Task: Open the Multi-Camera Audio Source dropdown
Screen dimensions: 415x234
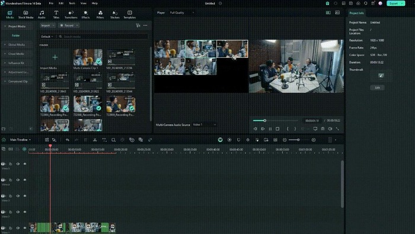Action: [205, 125]
